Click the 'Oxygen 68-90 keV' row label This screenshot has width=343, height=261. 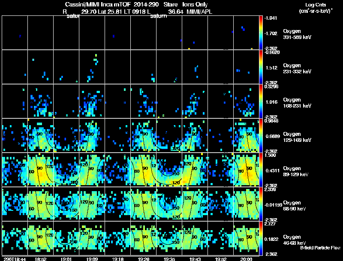[x=295, y=206]
